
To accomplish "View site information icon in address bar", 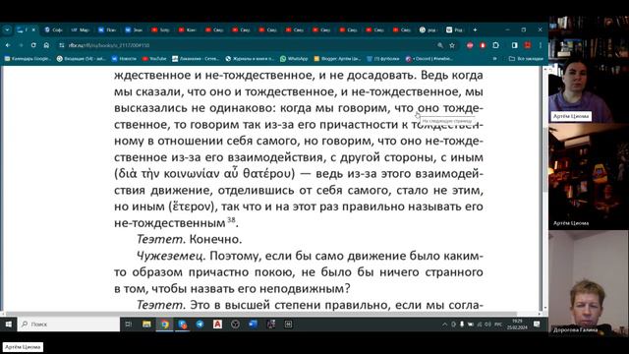I will coord(61,45).
